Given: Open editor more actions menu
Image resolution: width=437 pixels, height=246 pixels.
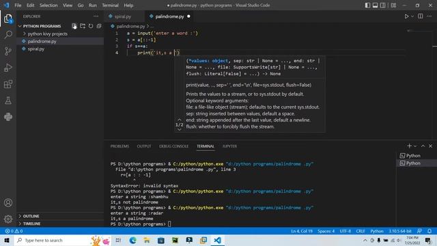Looking at the screenshot, I should point(429,16).
